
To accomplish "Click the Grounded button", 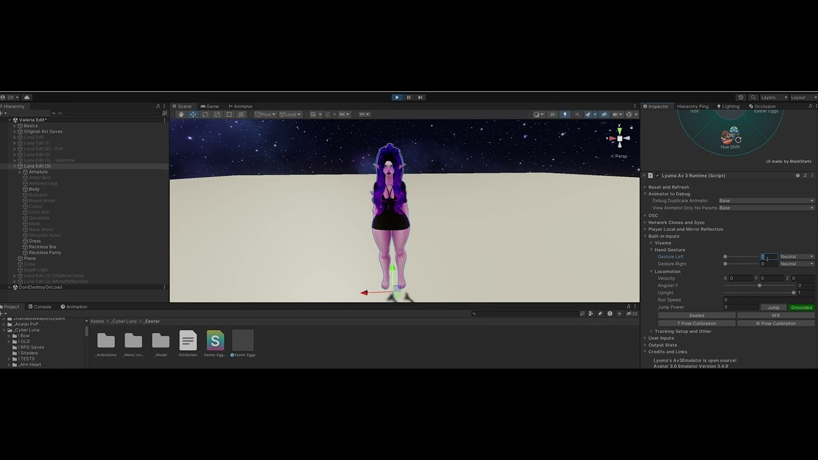I will 801,307.
